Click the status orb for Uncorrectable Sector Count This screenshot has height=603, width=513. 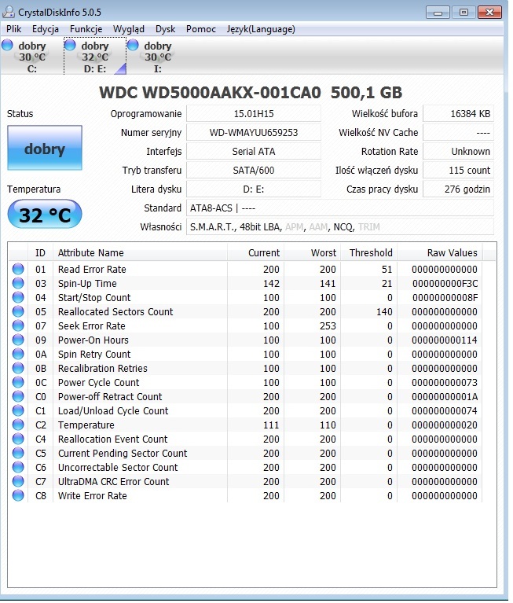(x=18, y=467)
